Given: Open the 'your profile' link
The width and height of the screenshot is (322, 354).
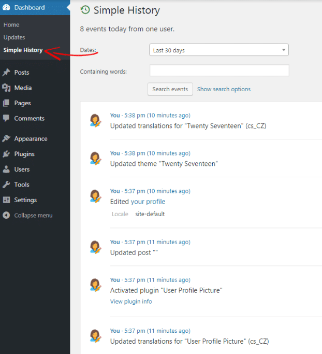Looking at the screenshot, I should [148, 202].
